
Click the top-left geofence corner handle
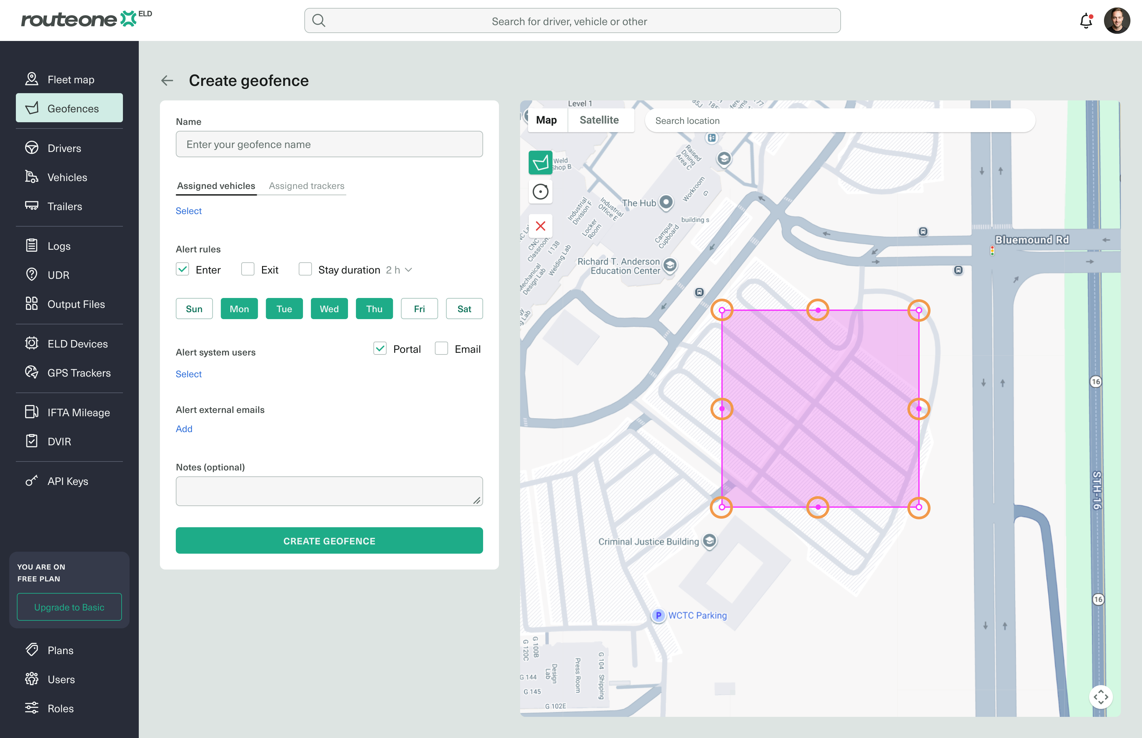(722, 310)
